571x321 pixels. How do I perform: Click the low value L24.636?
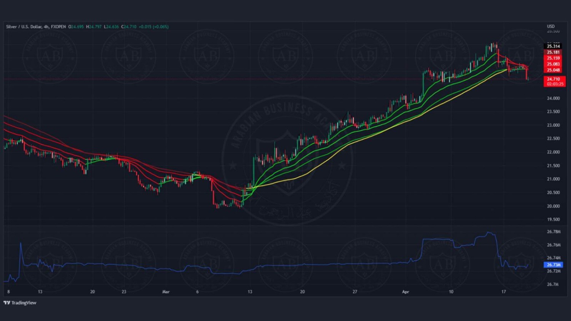111,27
